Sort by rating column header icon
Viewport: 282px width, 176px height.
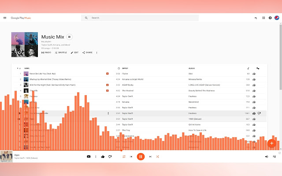tap(258, 68)
